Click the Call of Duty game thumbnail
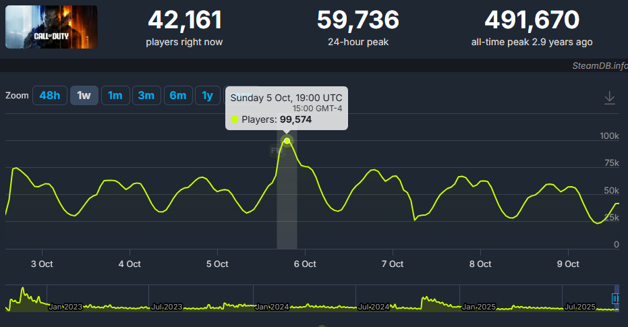The image size is (628, 327). coord(51,27)
